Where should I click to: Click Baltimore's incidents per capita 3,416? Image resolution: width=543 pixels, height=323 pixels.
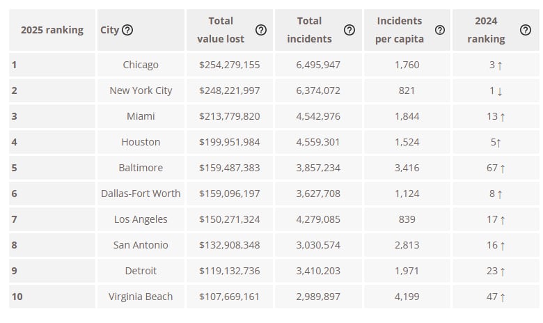407,168
